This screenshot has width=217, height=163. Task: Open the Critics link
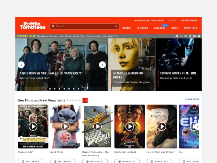coord(172,21)
